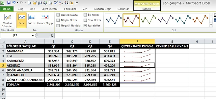Screen dimensions: 216x99
Task: Click the starred folder icon in quick access toolbar
Action: 72,3
